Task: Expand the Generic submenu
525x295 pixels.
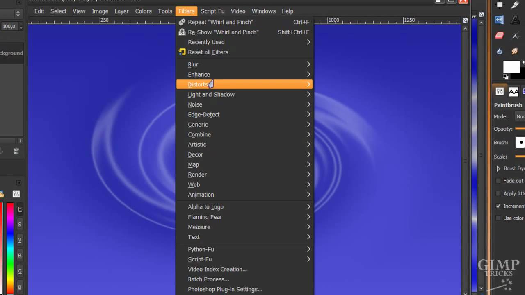Action: click(244, 125)
